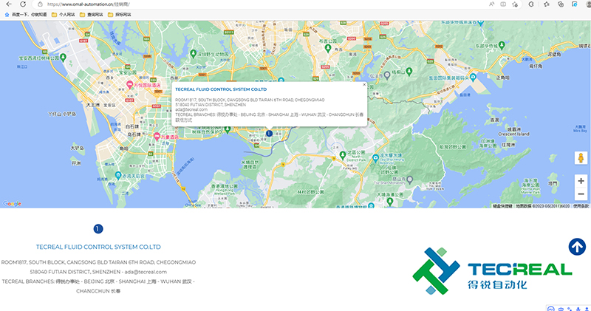Click TECREAL FLUID CONTROL SYSTEM heading below map
The image size is (591, 311).
tap(98, 246)
